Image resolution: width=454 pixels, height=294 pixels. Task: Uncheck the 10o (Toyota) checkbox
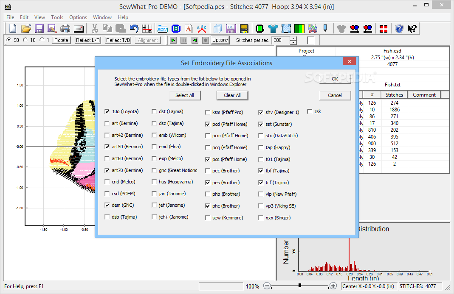[x=107, y=111]
